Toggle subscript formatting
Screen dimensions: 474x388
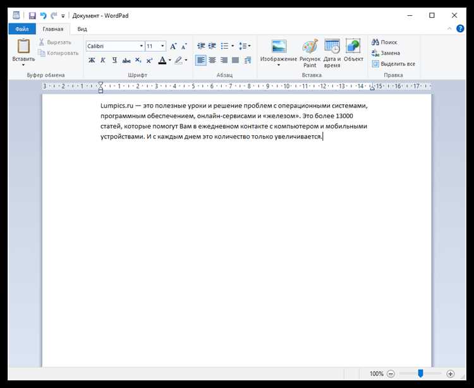[138, 61]
